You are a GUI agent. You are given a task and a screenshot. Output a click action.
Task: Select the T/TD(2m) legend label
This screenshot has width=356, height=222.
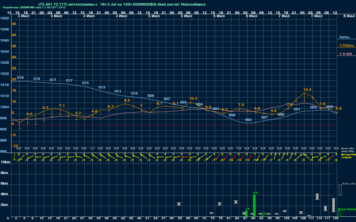point(347,46)
